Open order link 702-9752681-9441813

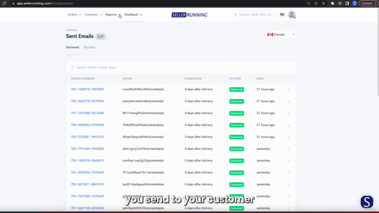pyautogui.click(x=87, y=137)
